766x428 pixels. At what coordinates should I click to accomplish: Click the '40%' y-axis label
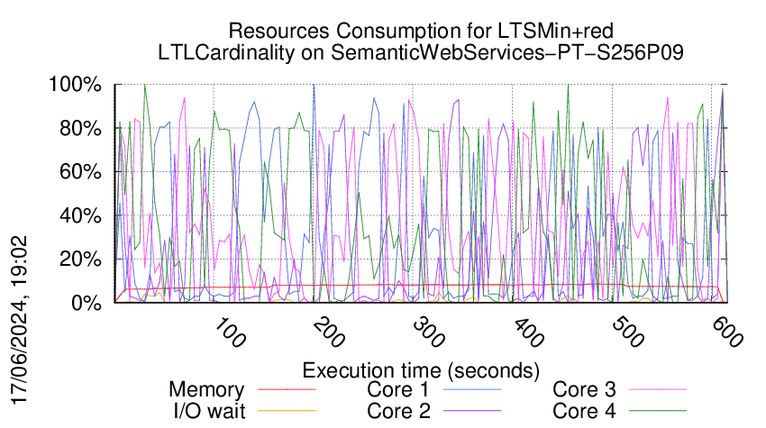80,215
